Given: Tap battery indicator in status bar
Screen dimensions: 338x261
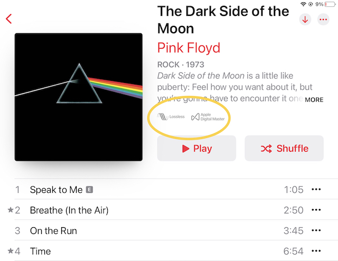Looking at the screenshot, I should tap(330, 4).
